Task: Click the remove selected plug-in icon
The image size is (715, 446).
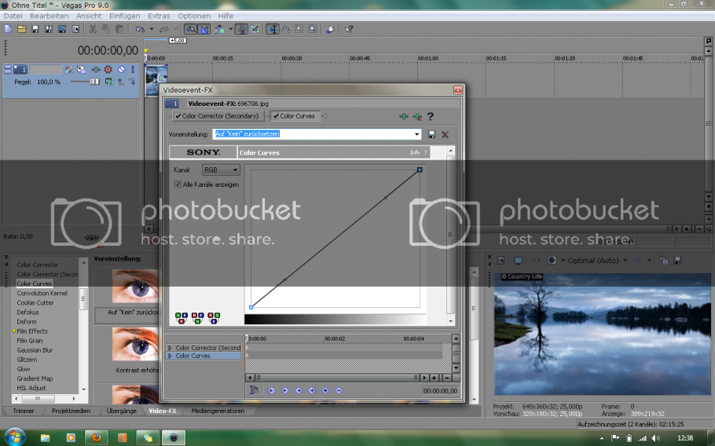Action: [x=417, y=116]
